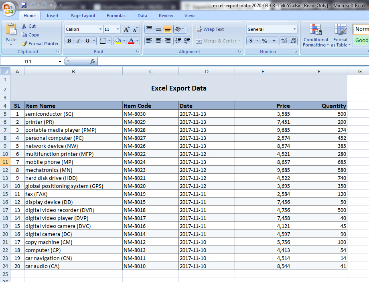
Task: Click the Format as Table icon
Action: pos(341,35)
